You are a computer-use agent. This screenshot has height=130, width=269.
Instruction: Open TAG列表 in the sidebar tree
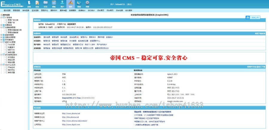[x=11, y=45]
